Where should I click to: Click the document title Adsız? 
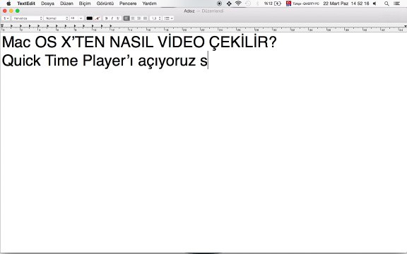coord(189,11)
